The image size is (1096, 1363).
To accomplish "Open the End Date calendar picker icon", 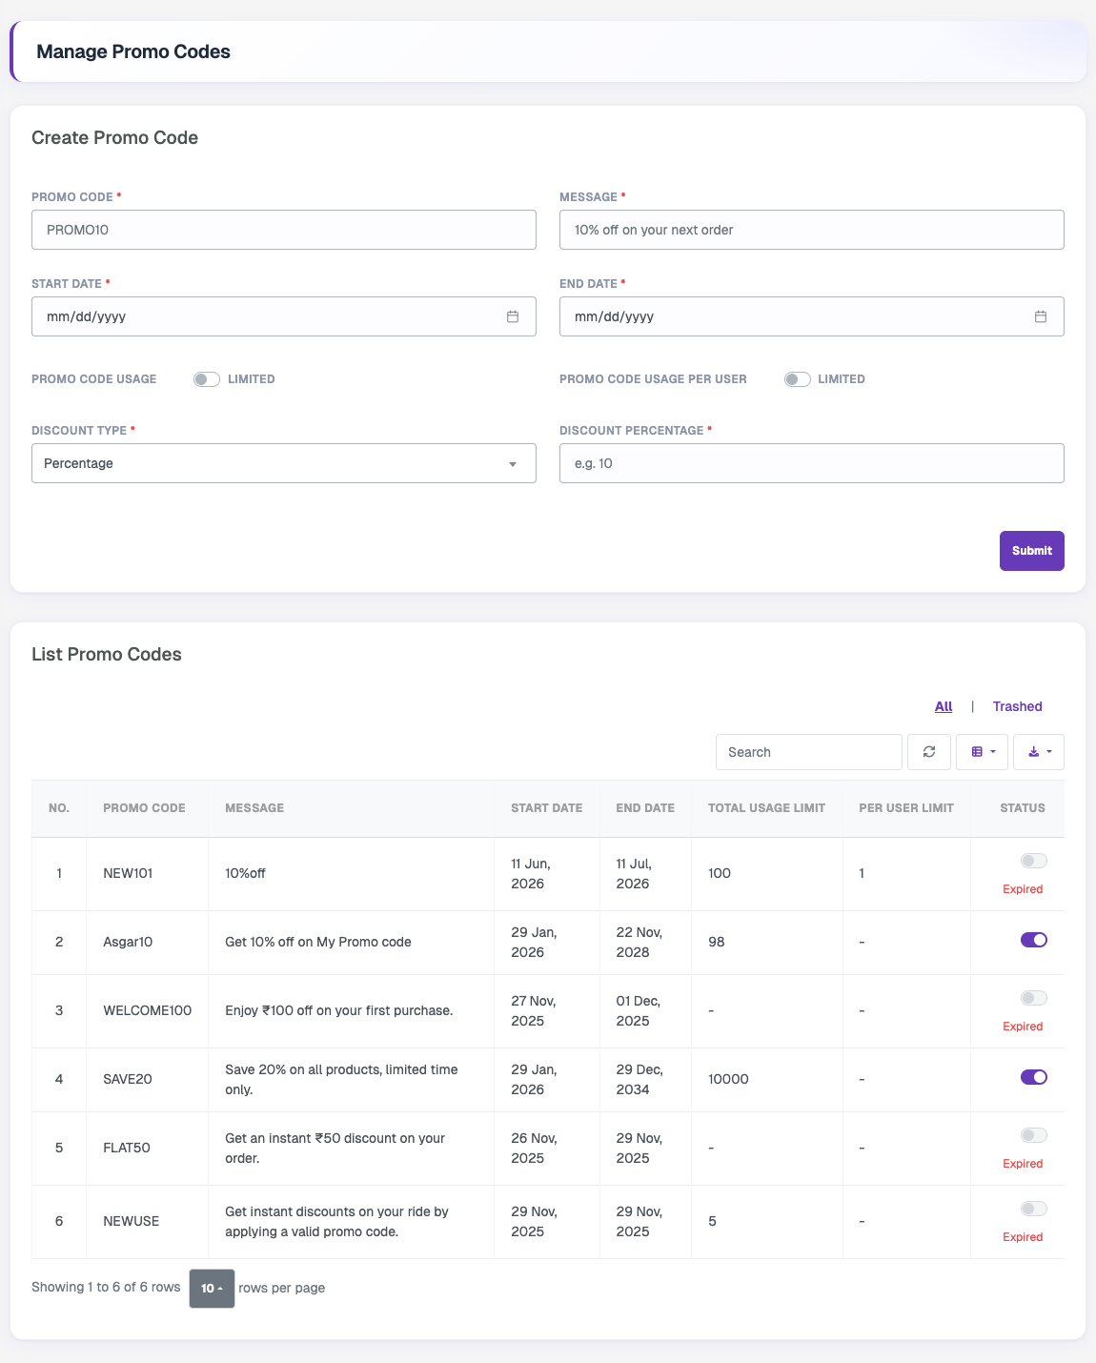I will tap(1041, 316).
